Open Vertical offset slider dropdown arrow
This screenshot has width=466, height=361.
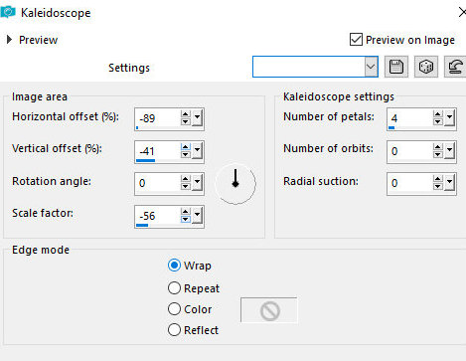click(198, 150)
